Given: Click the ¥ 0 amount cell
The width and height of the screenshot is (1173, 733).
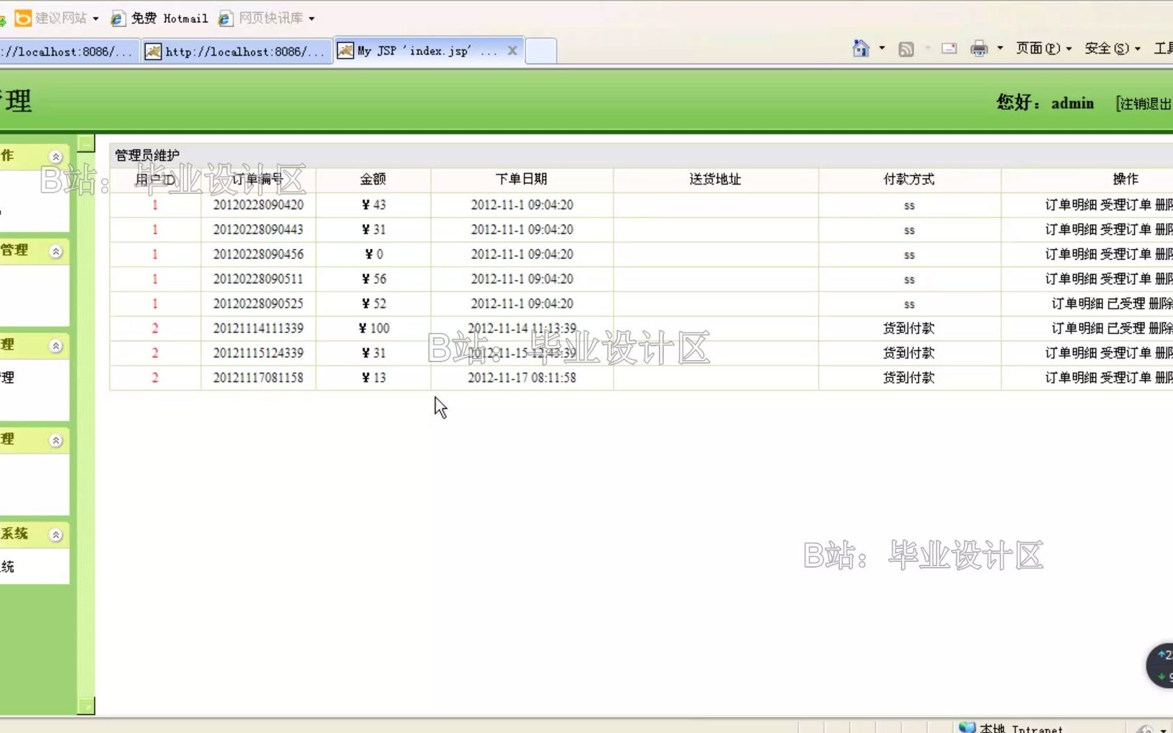Looking at the screenshot, I should pos(374,254).
